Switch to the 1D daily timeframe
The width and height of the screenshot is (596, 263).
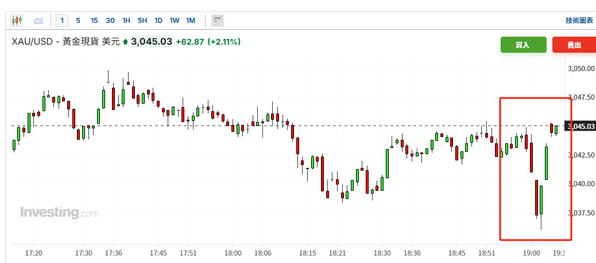coord(158,21)
